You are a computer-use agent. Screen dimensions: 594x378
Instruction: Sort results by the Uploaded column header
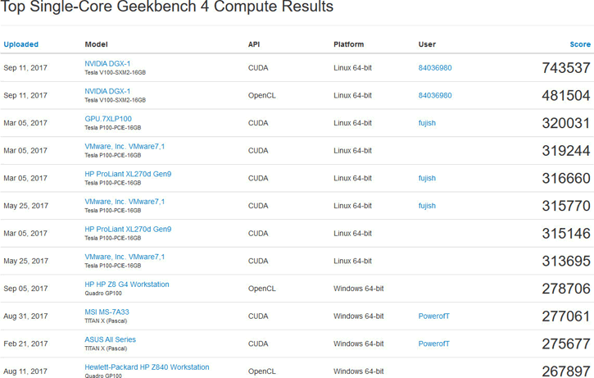pyautogui.click(x=20, y=44)
